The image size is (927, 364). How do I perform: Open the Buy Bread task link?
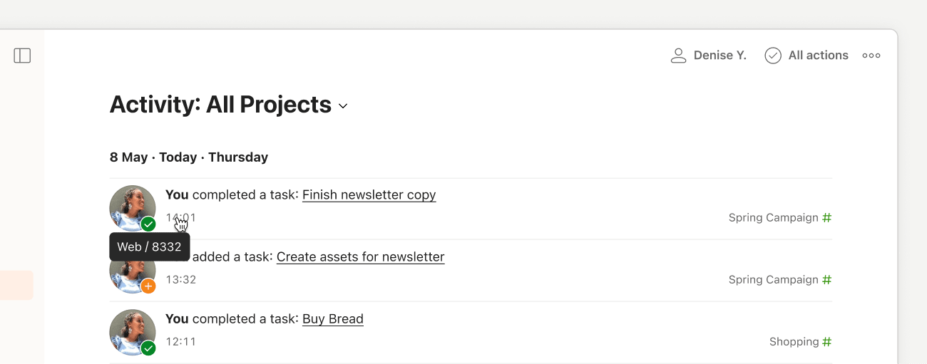coord(333,319)
